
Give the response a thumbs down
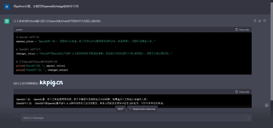(x=265, y=21)
